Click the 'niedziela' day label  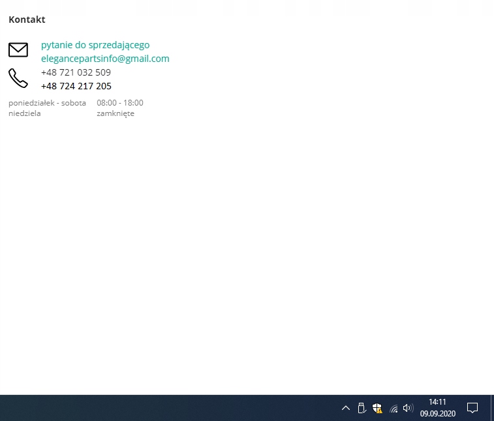[x=25, y=113]
